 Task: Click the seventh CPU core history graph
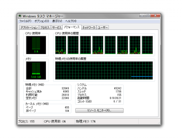click(135, 45)
